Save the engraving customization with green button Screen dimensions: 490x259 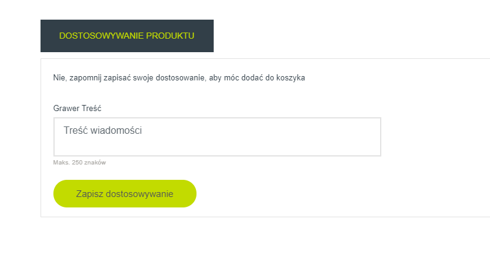click(x=125, y=193)
